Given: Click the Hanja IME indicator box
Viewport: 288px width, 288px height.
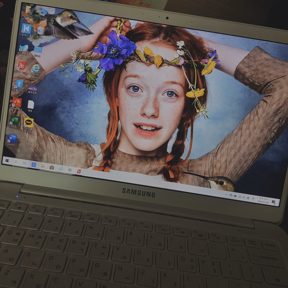Looking at the screenshot, I should click(x=254, y=199).
